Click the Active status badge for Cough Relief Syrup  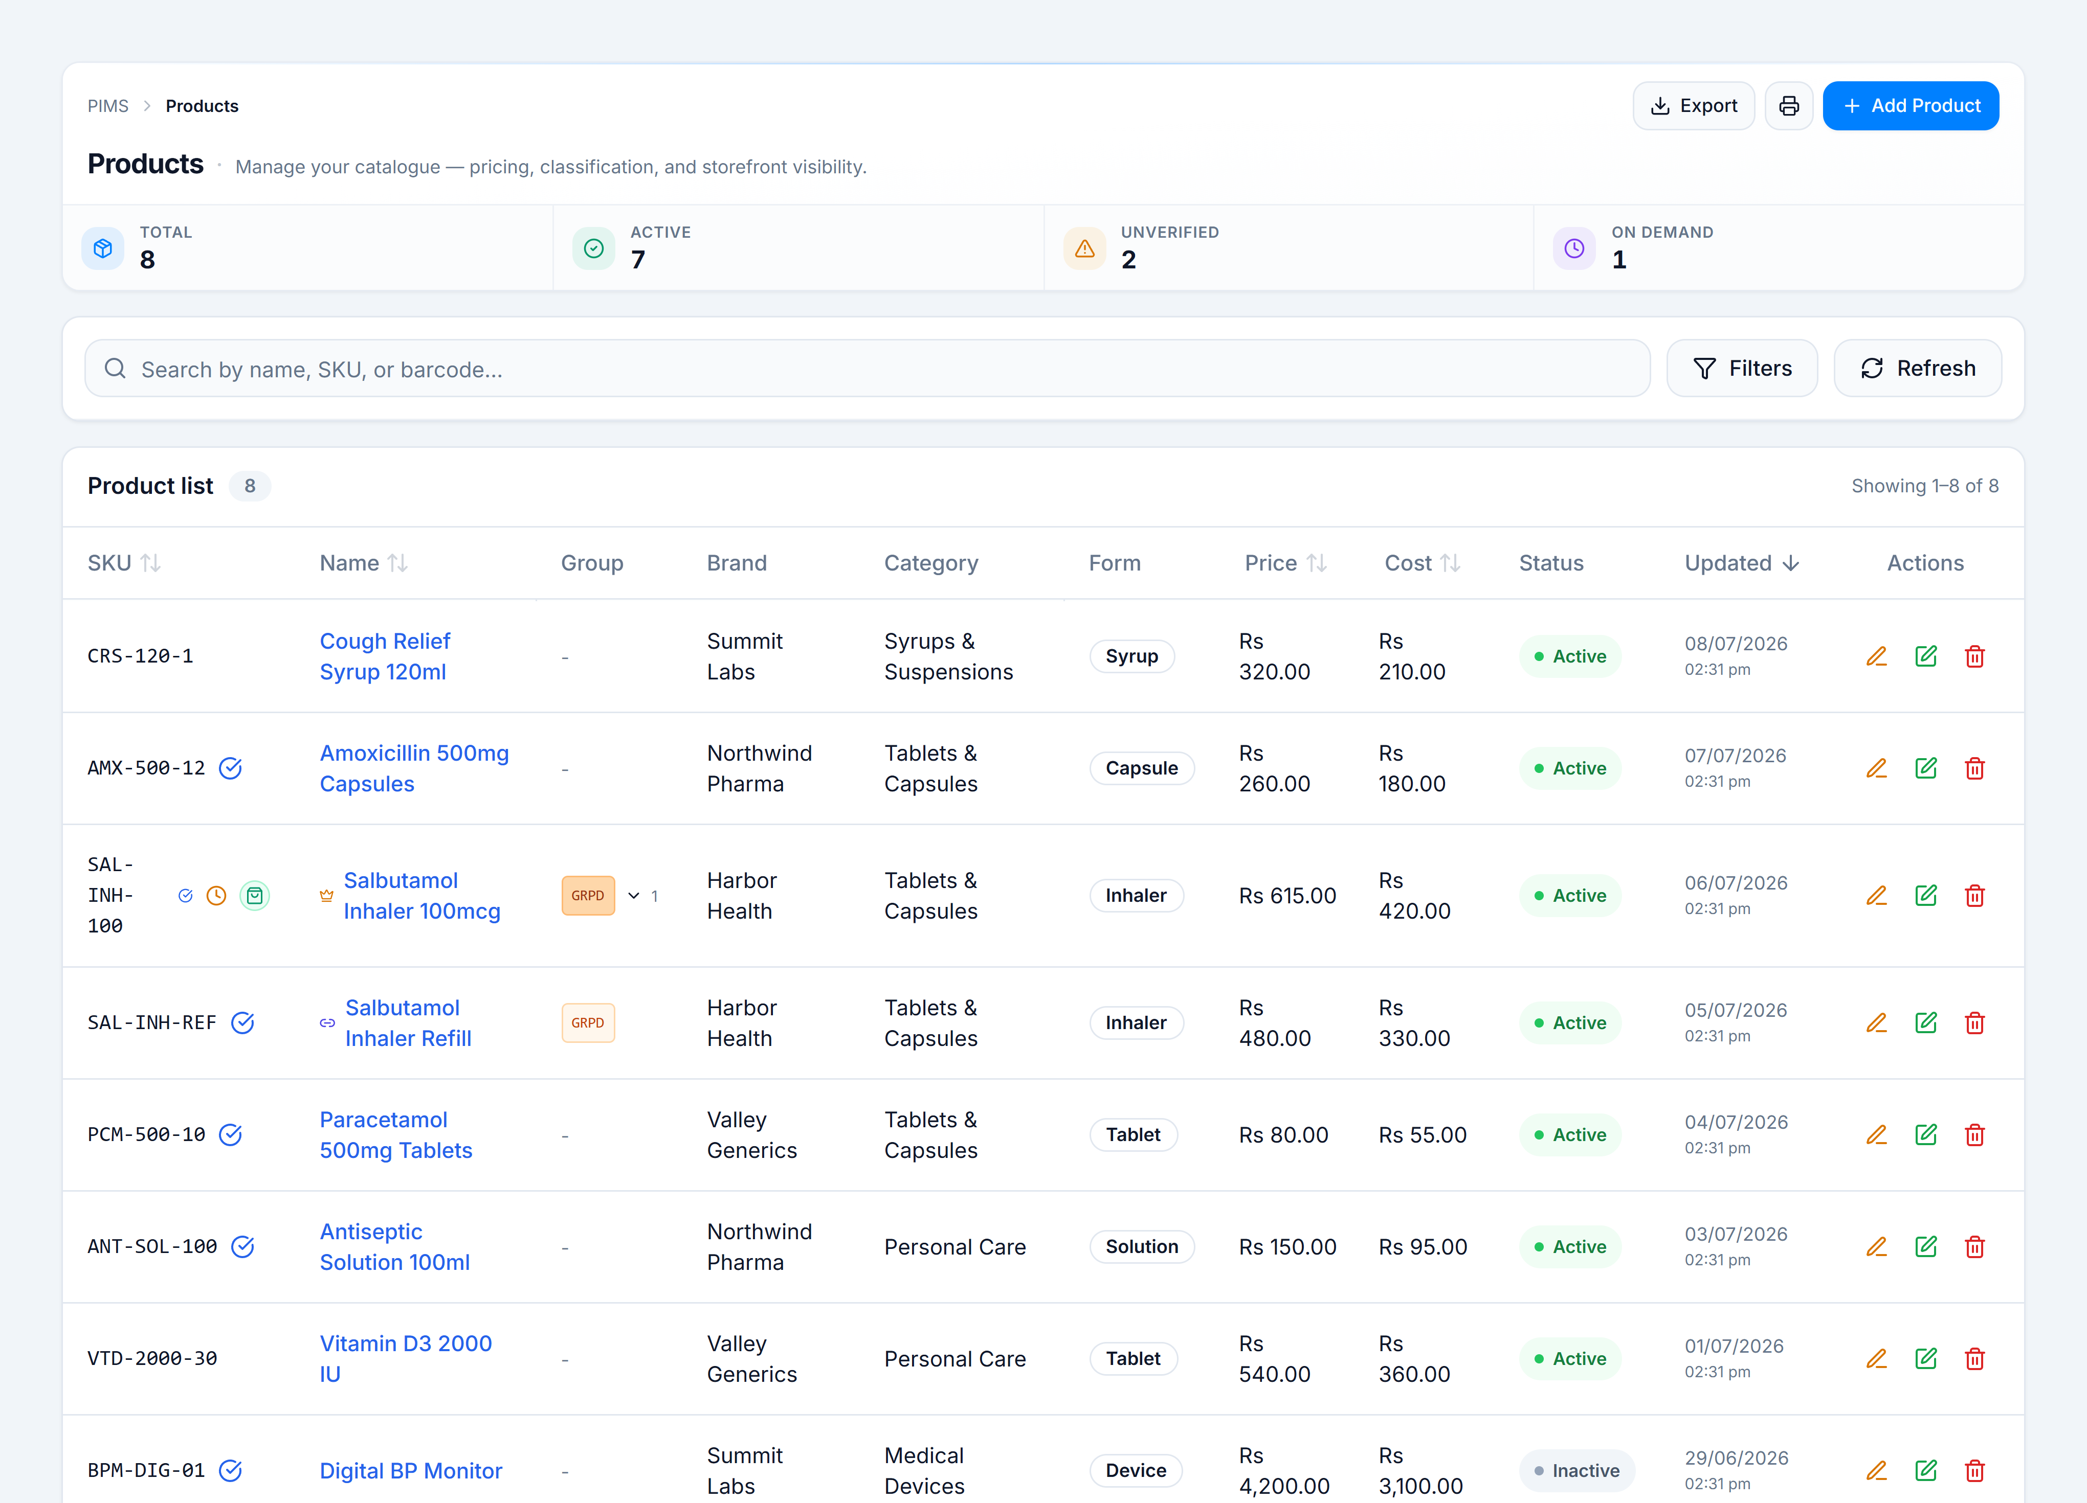click(1570, 656)
